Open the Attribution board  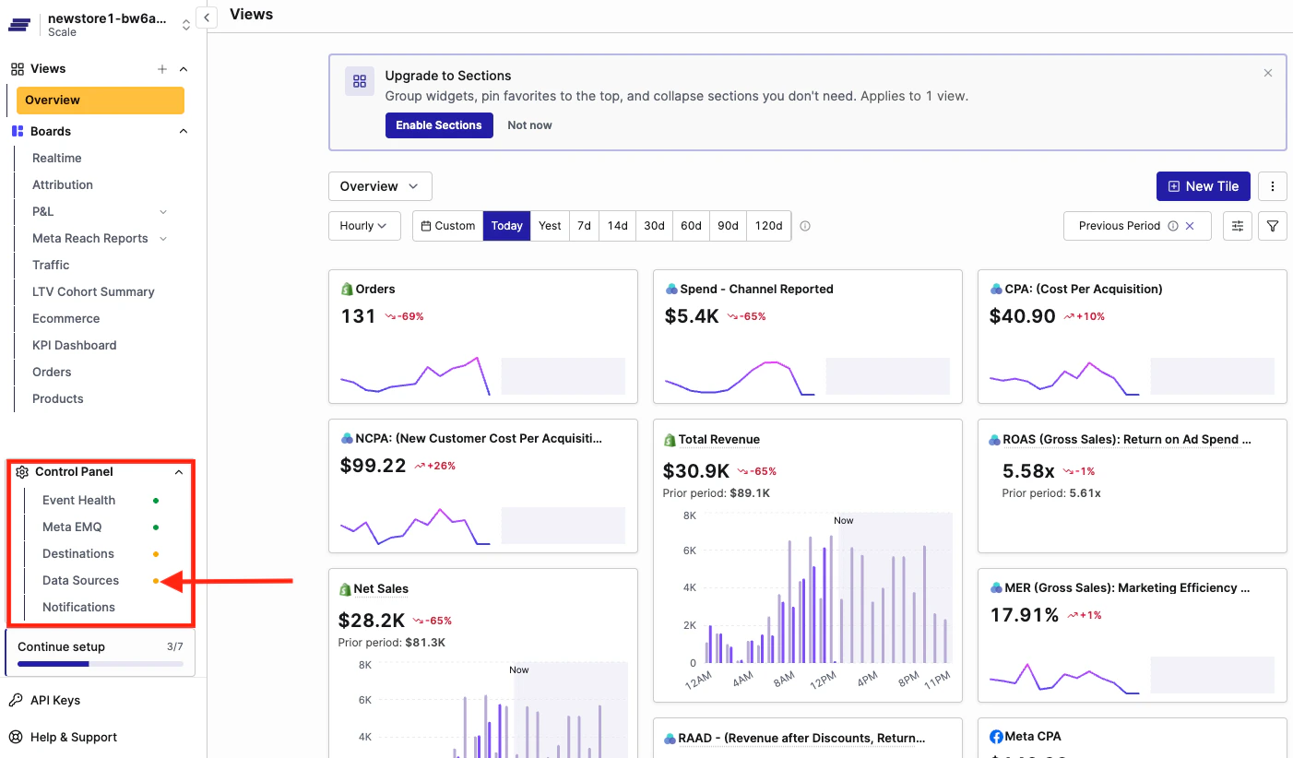coord(63,184)
